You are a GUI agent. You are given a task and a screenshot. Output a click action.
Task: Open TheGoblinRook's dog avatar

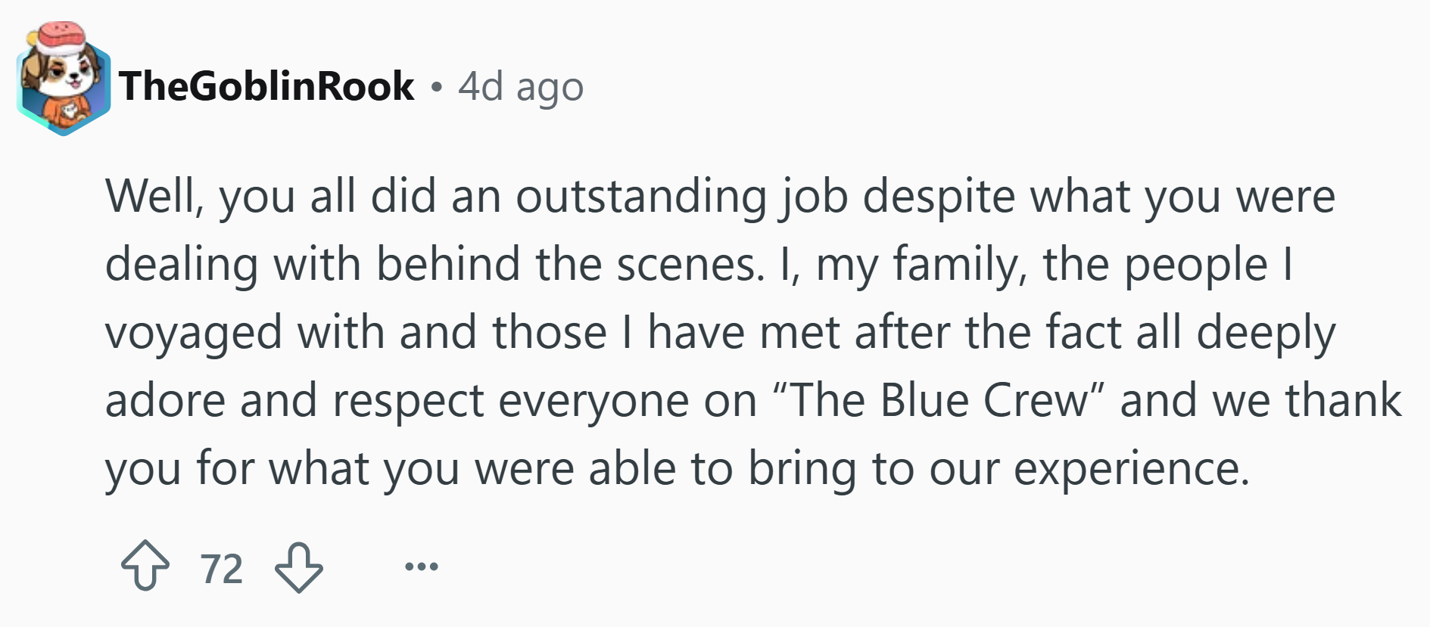coord(64,79)
